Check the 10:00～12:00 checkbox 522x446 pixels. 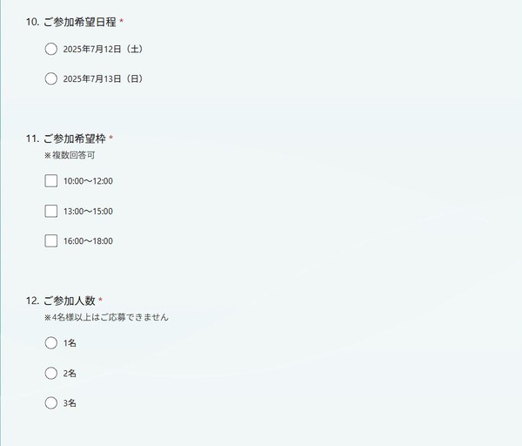51,181
